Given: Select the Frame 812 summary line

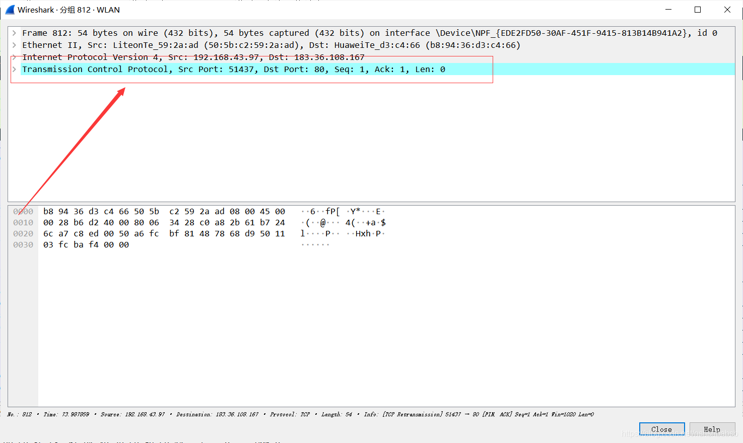Looking at the screenshot, I should [x=370, y=33].
